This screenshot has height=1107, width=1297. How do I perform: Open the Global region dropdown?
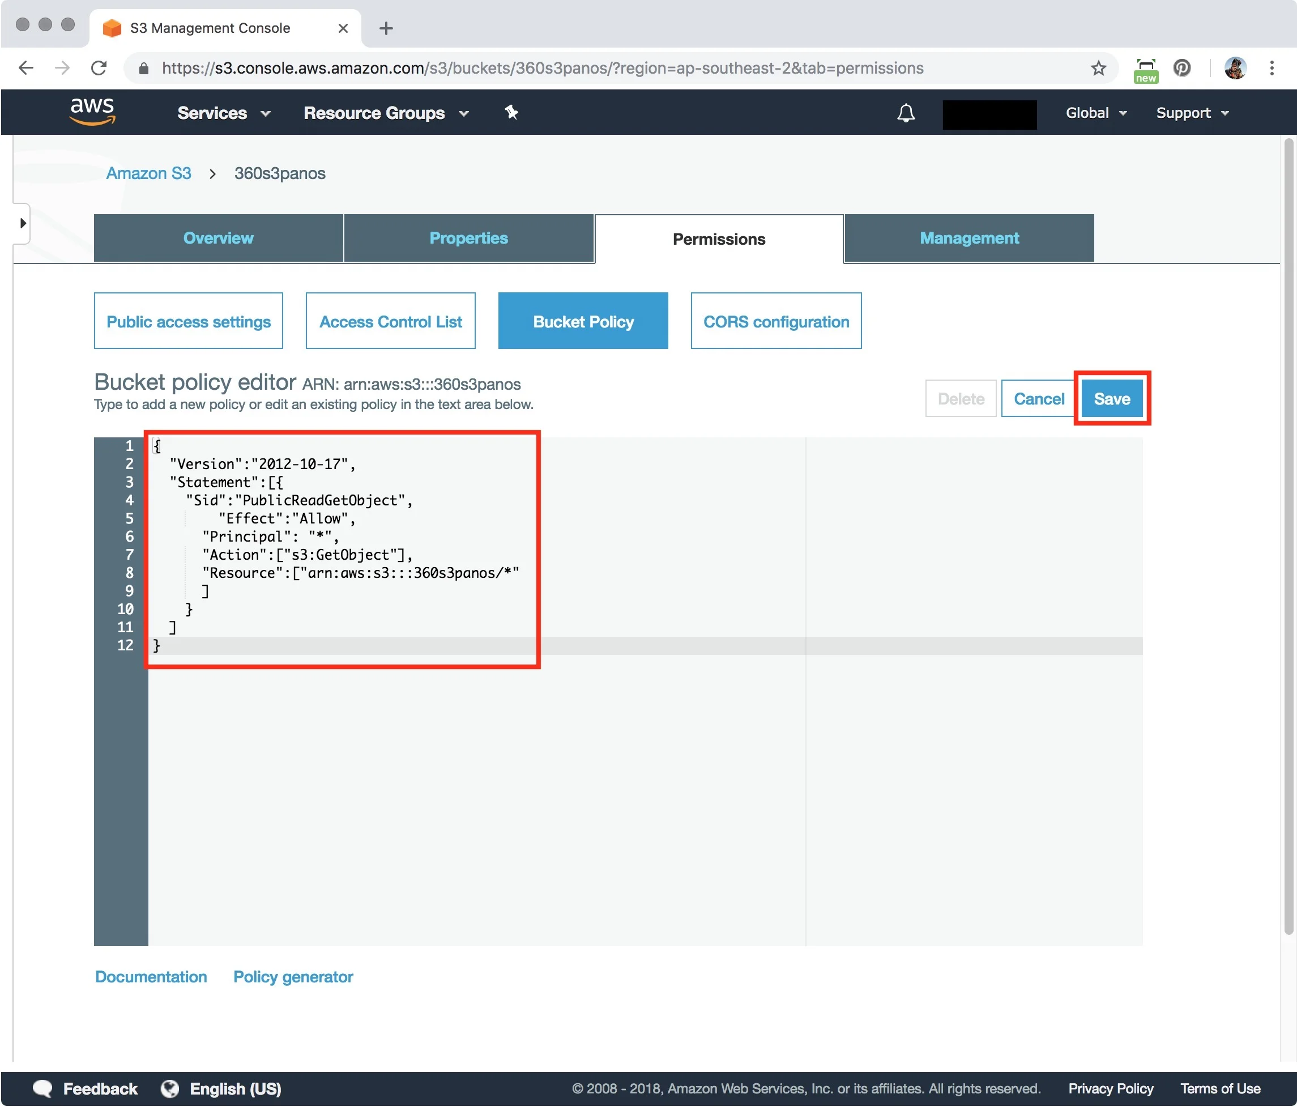tap(1096, 113)
